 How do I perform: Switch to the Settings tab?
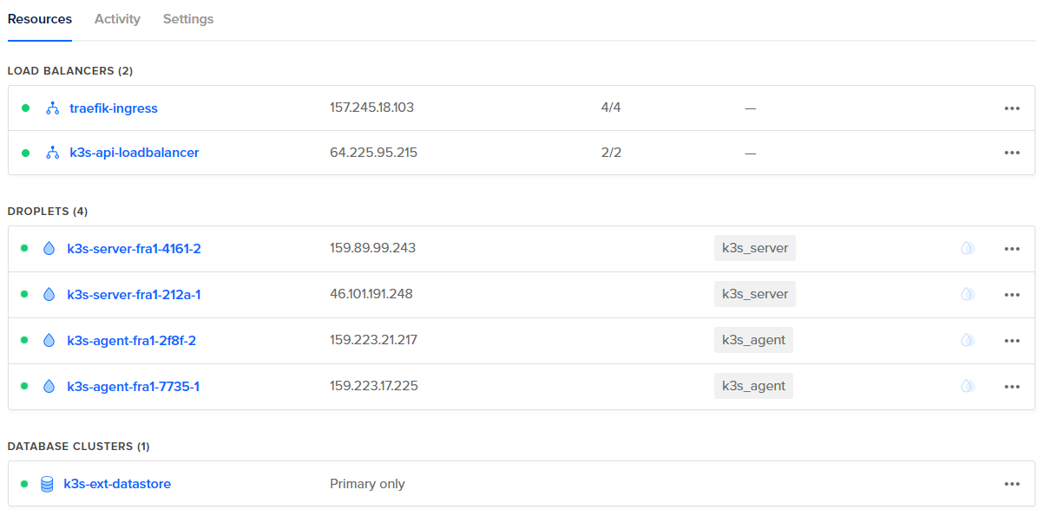(x=188, y=19)
